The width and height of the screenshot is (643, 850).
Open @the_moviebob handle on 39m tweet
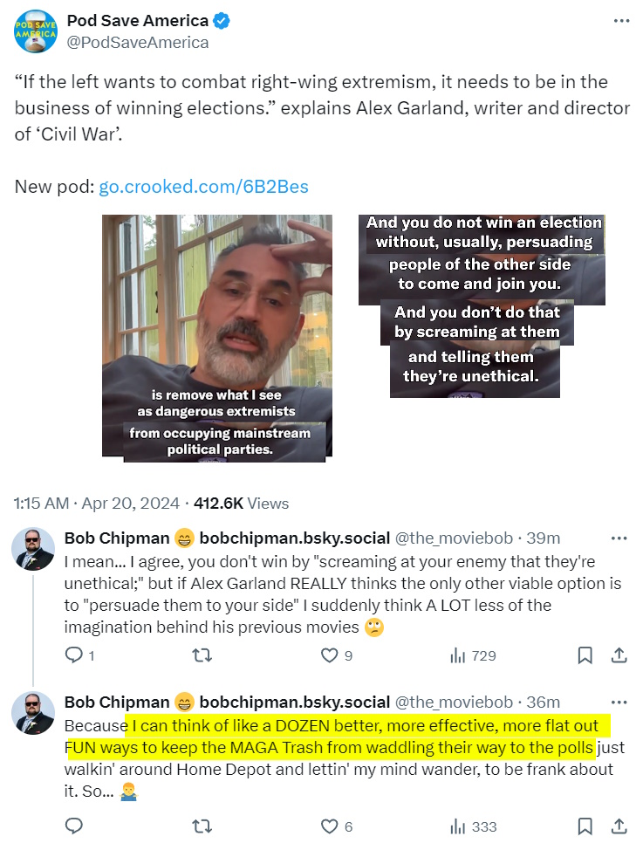coord(454,538)
